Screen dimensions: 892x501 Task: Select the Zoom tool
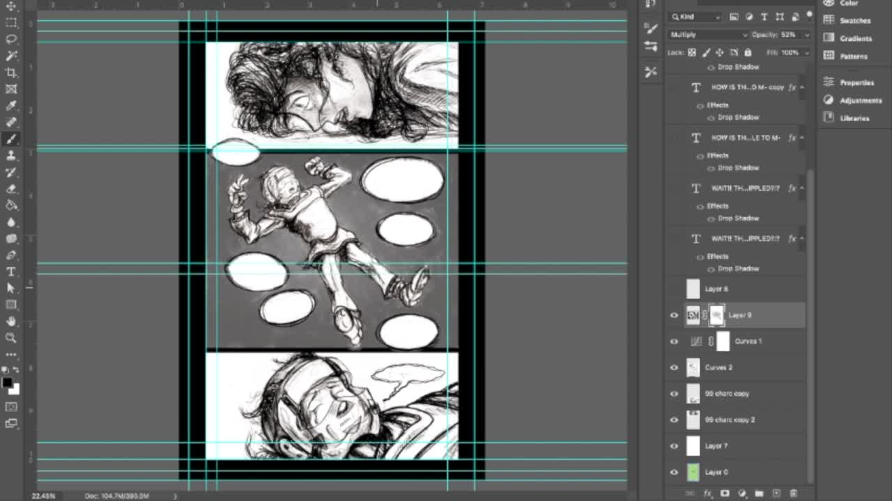11,338
